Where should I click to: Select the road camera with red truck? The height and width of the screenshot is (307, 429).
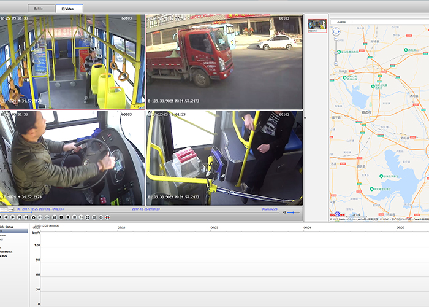click(225, 61)
